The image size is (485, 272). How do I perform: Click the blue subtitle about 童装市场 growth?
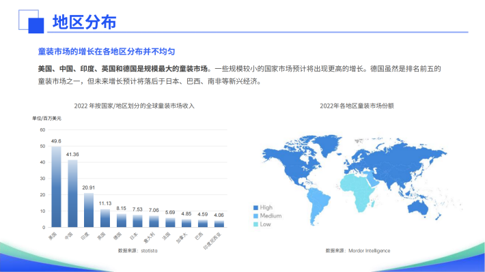[107, 52]
